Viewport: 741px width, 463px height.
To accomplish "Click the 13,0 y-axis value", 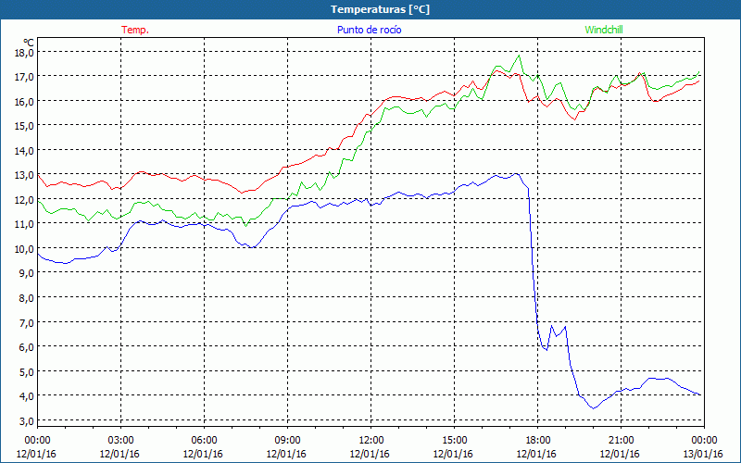I will click(24, 175).
